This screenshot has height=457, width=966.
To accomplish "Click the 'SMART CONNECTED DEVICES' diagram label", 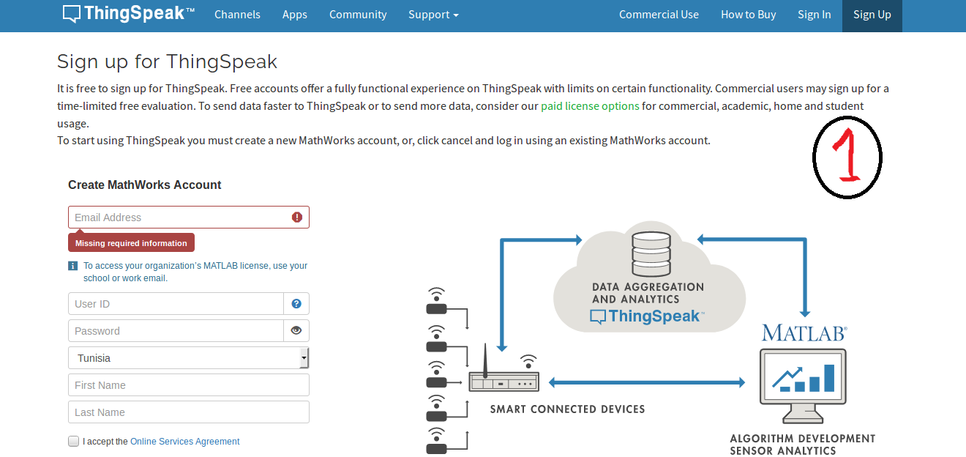I will click(x=568, y=409).
